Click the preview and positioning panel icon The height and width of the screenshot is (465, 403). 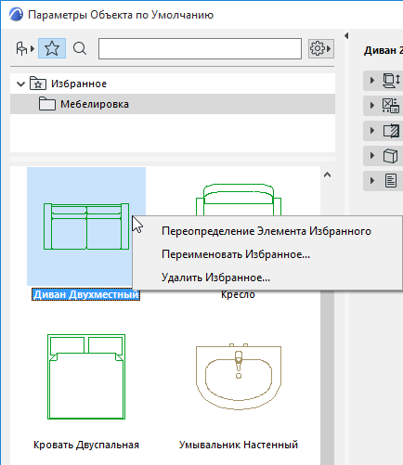tap(391, 81)
